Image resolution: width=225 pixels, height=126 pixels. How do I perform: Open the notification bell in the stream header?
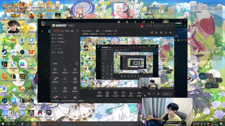coord(166,32)
